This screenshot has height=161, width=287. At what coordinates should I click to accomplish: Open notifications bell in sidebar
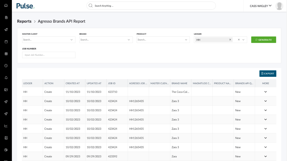point(6,78)
